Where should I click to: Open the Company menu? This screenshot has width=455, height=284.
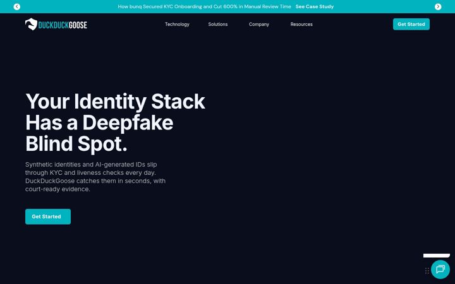click(x=259, y=25)
